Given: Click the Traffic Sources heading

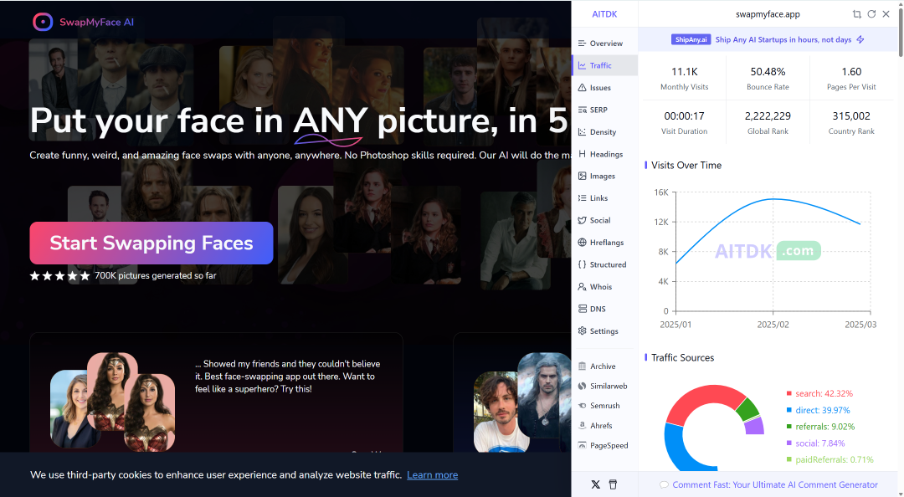Looking at the screenshot, I should pos(683,357).
